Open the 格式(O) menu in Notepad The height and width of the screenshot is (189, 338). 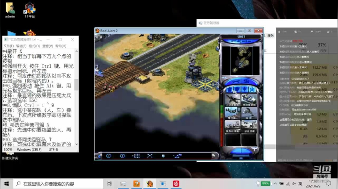click(34, 46)
